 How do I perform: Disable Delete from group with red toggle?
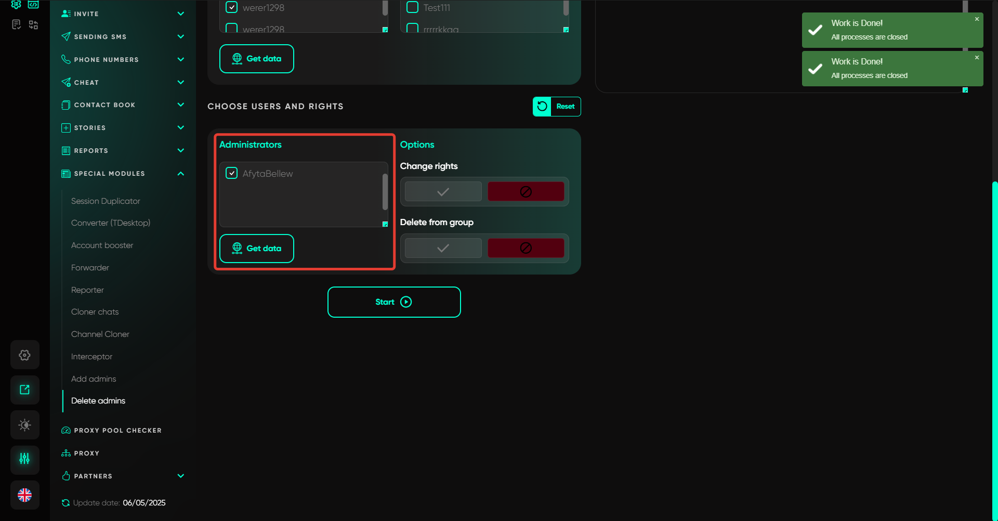point(526,248)
